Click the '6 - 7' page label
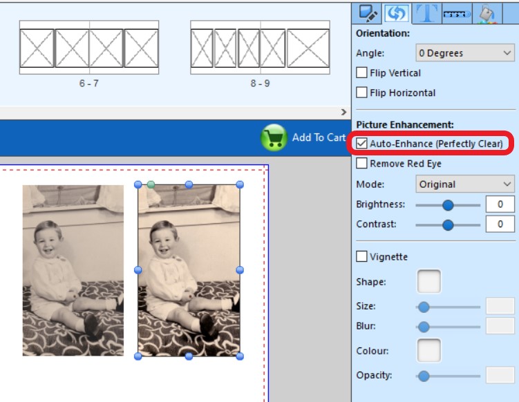 (x=88, y=84)
